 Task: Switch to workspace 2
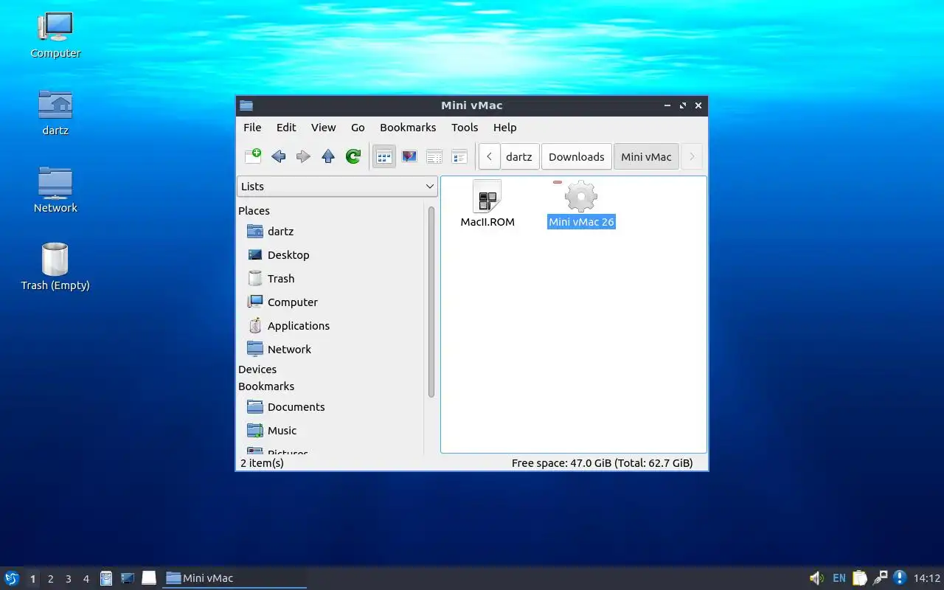50,579
